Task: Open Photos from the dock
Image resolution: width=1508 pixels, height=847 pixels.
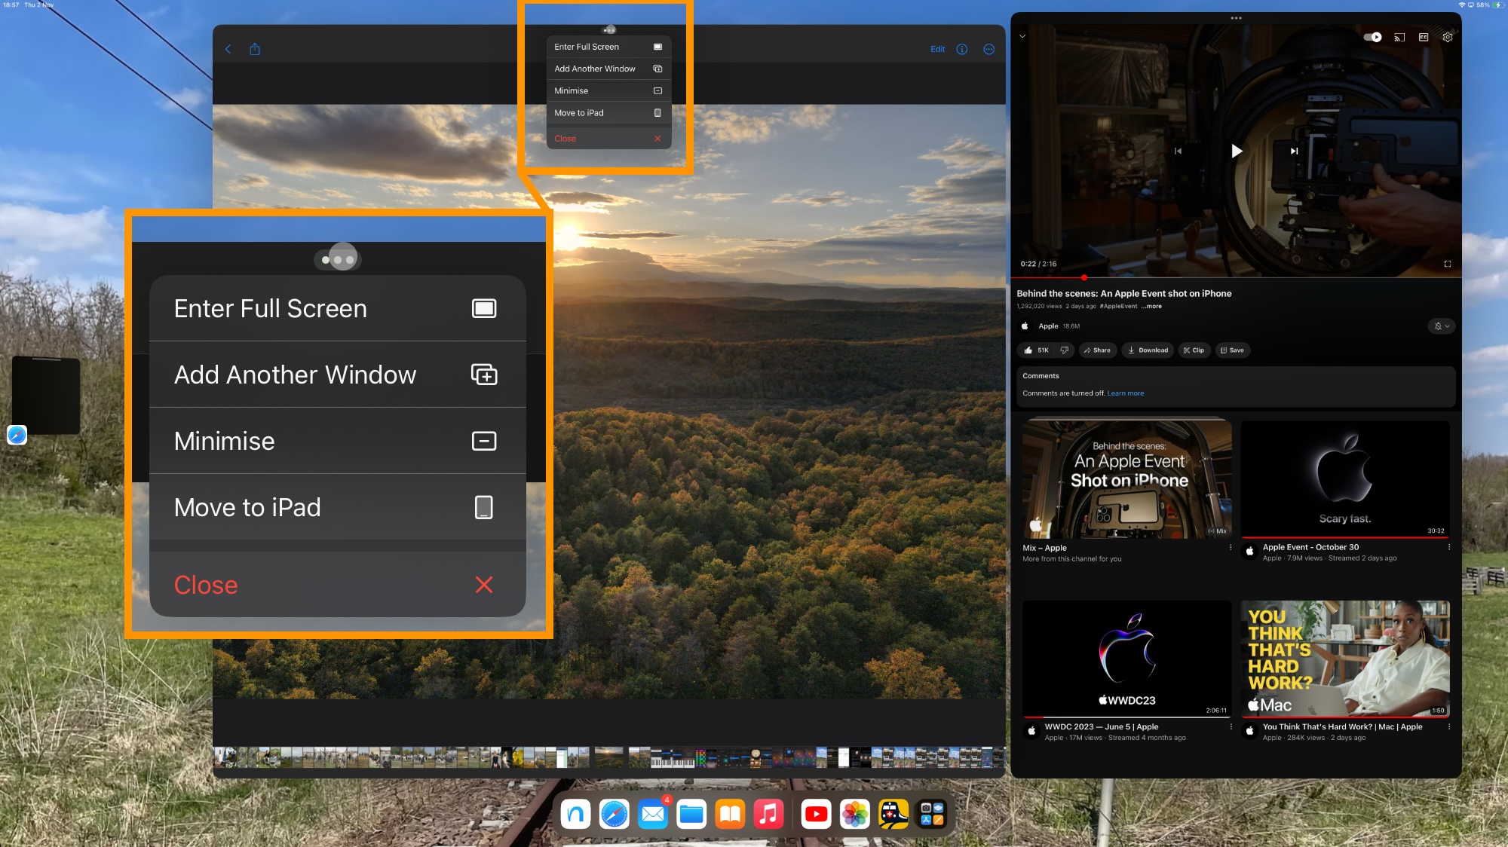Action: point(854,814)
